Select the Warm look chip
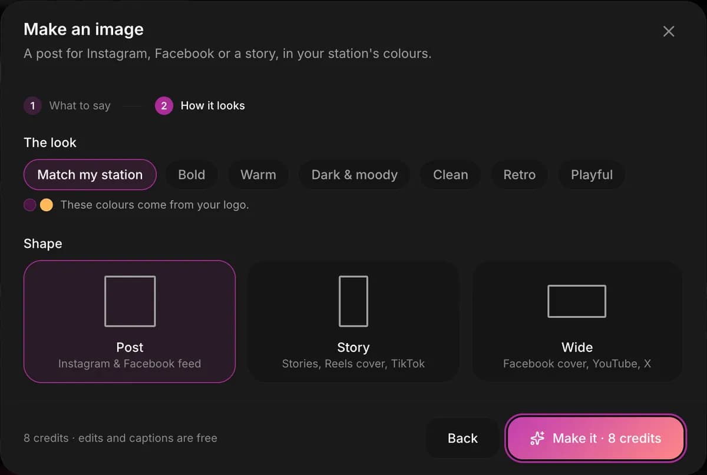Image resolution: width=707 pixels, height=475 pixels. tap(258, 175)
